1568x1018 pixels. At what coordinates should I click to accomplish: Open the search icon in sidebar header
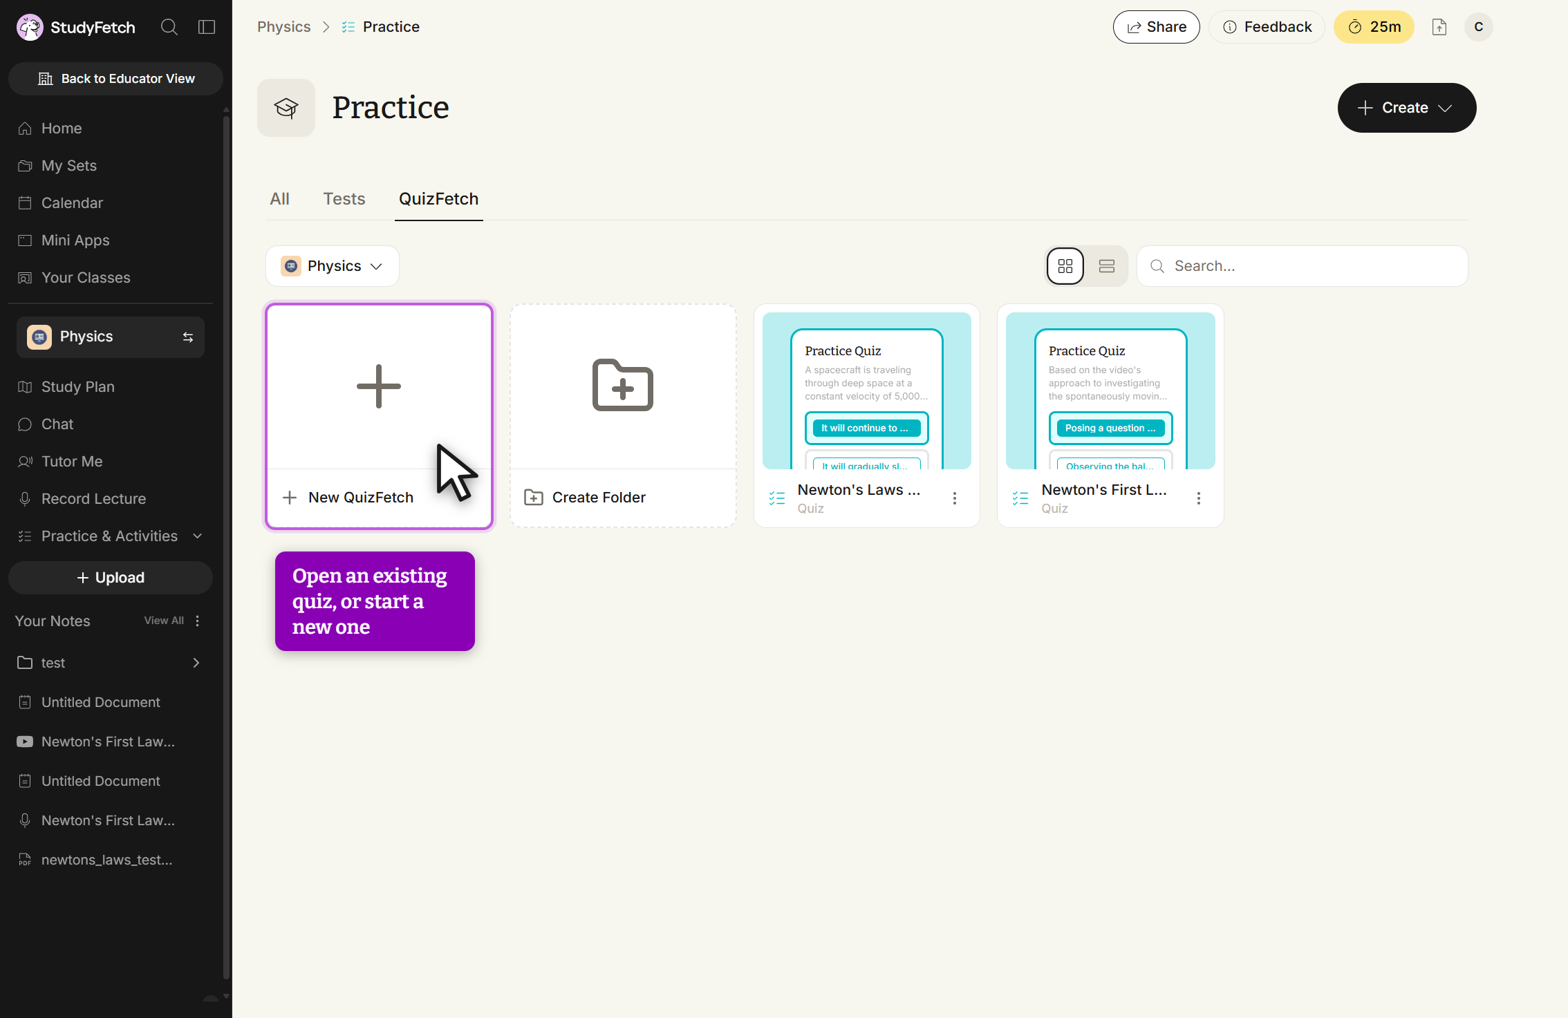(x=169, y=27)
